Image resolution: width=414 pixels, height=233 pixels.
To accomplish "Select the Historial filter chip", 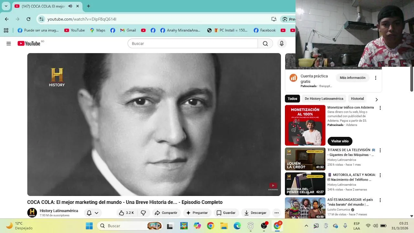I will click(357, 99).
